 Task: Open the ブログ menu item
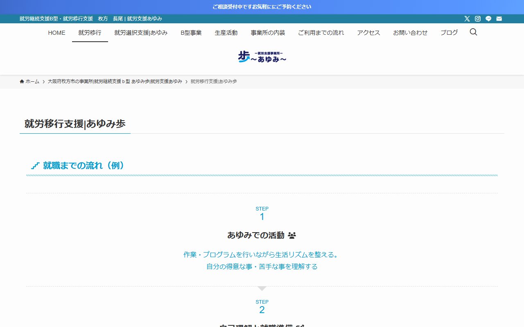[x=449, y=33]
